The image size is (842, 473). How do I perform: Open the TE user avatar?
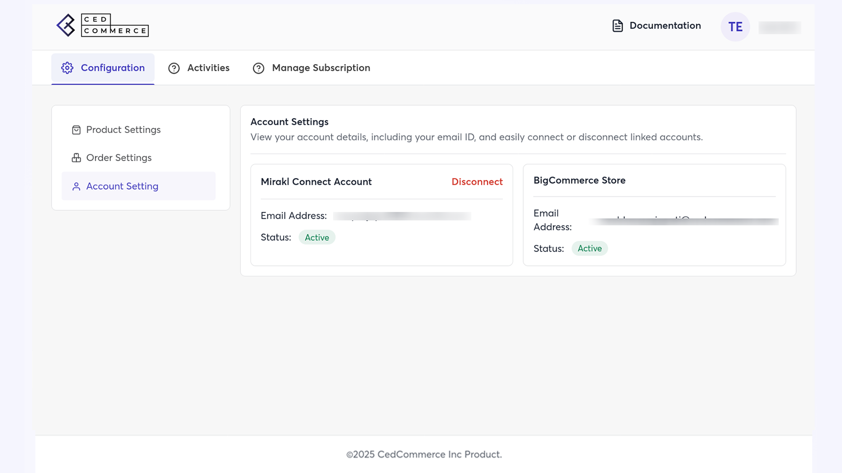pos(735,27)
